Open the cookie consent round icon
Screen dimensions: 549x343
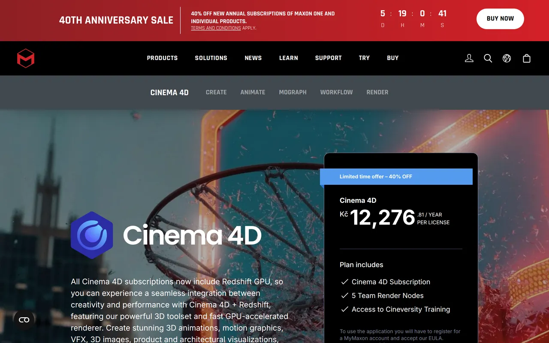(24, 320)
